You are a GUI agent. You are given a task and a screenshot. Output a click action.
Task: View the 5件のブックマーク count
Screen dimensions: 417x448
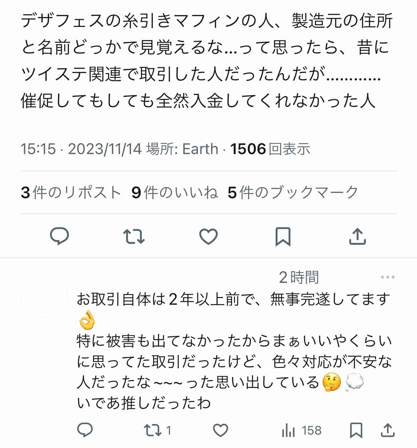293,193
